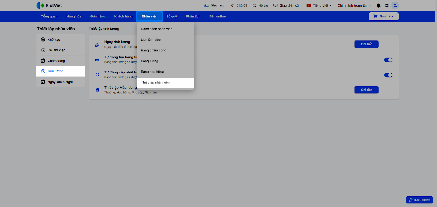Viewport: 437px width, 207px height.
Task: Click the Vietnamese flag icon
Action: [309, 5]
